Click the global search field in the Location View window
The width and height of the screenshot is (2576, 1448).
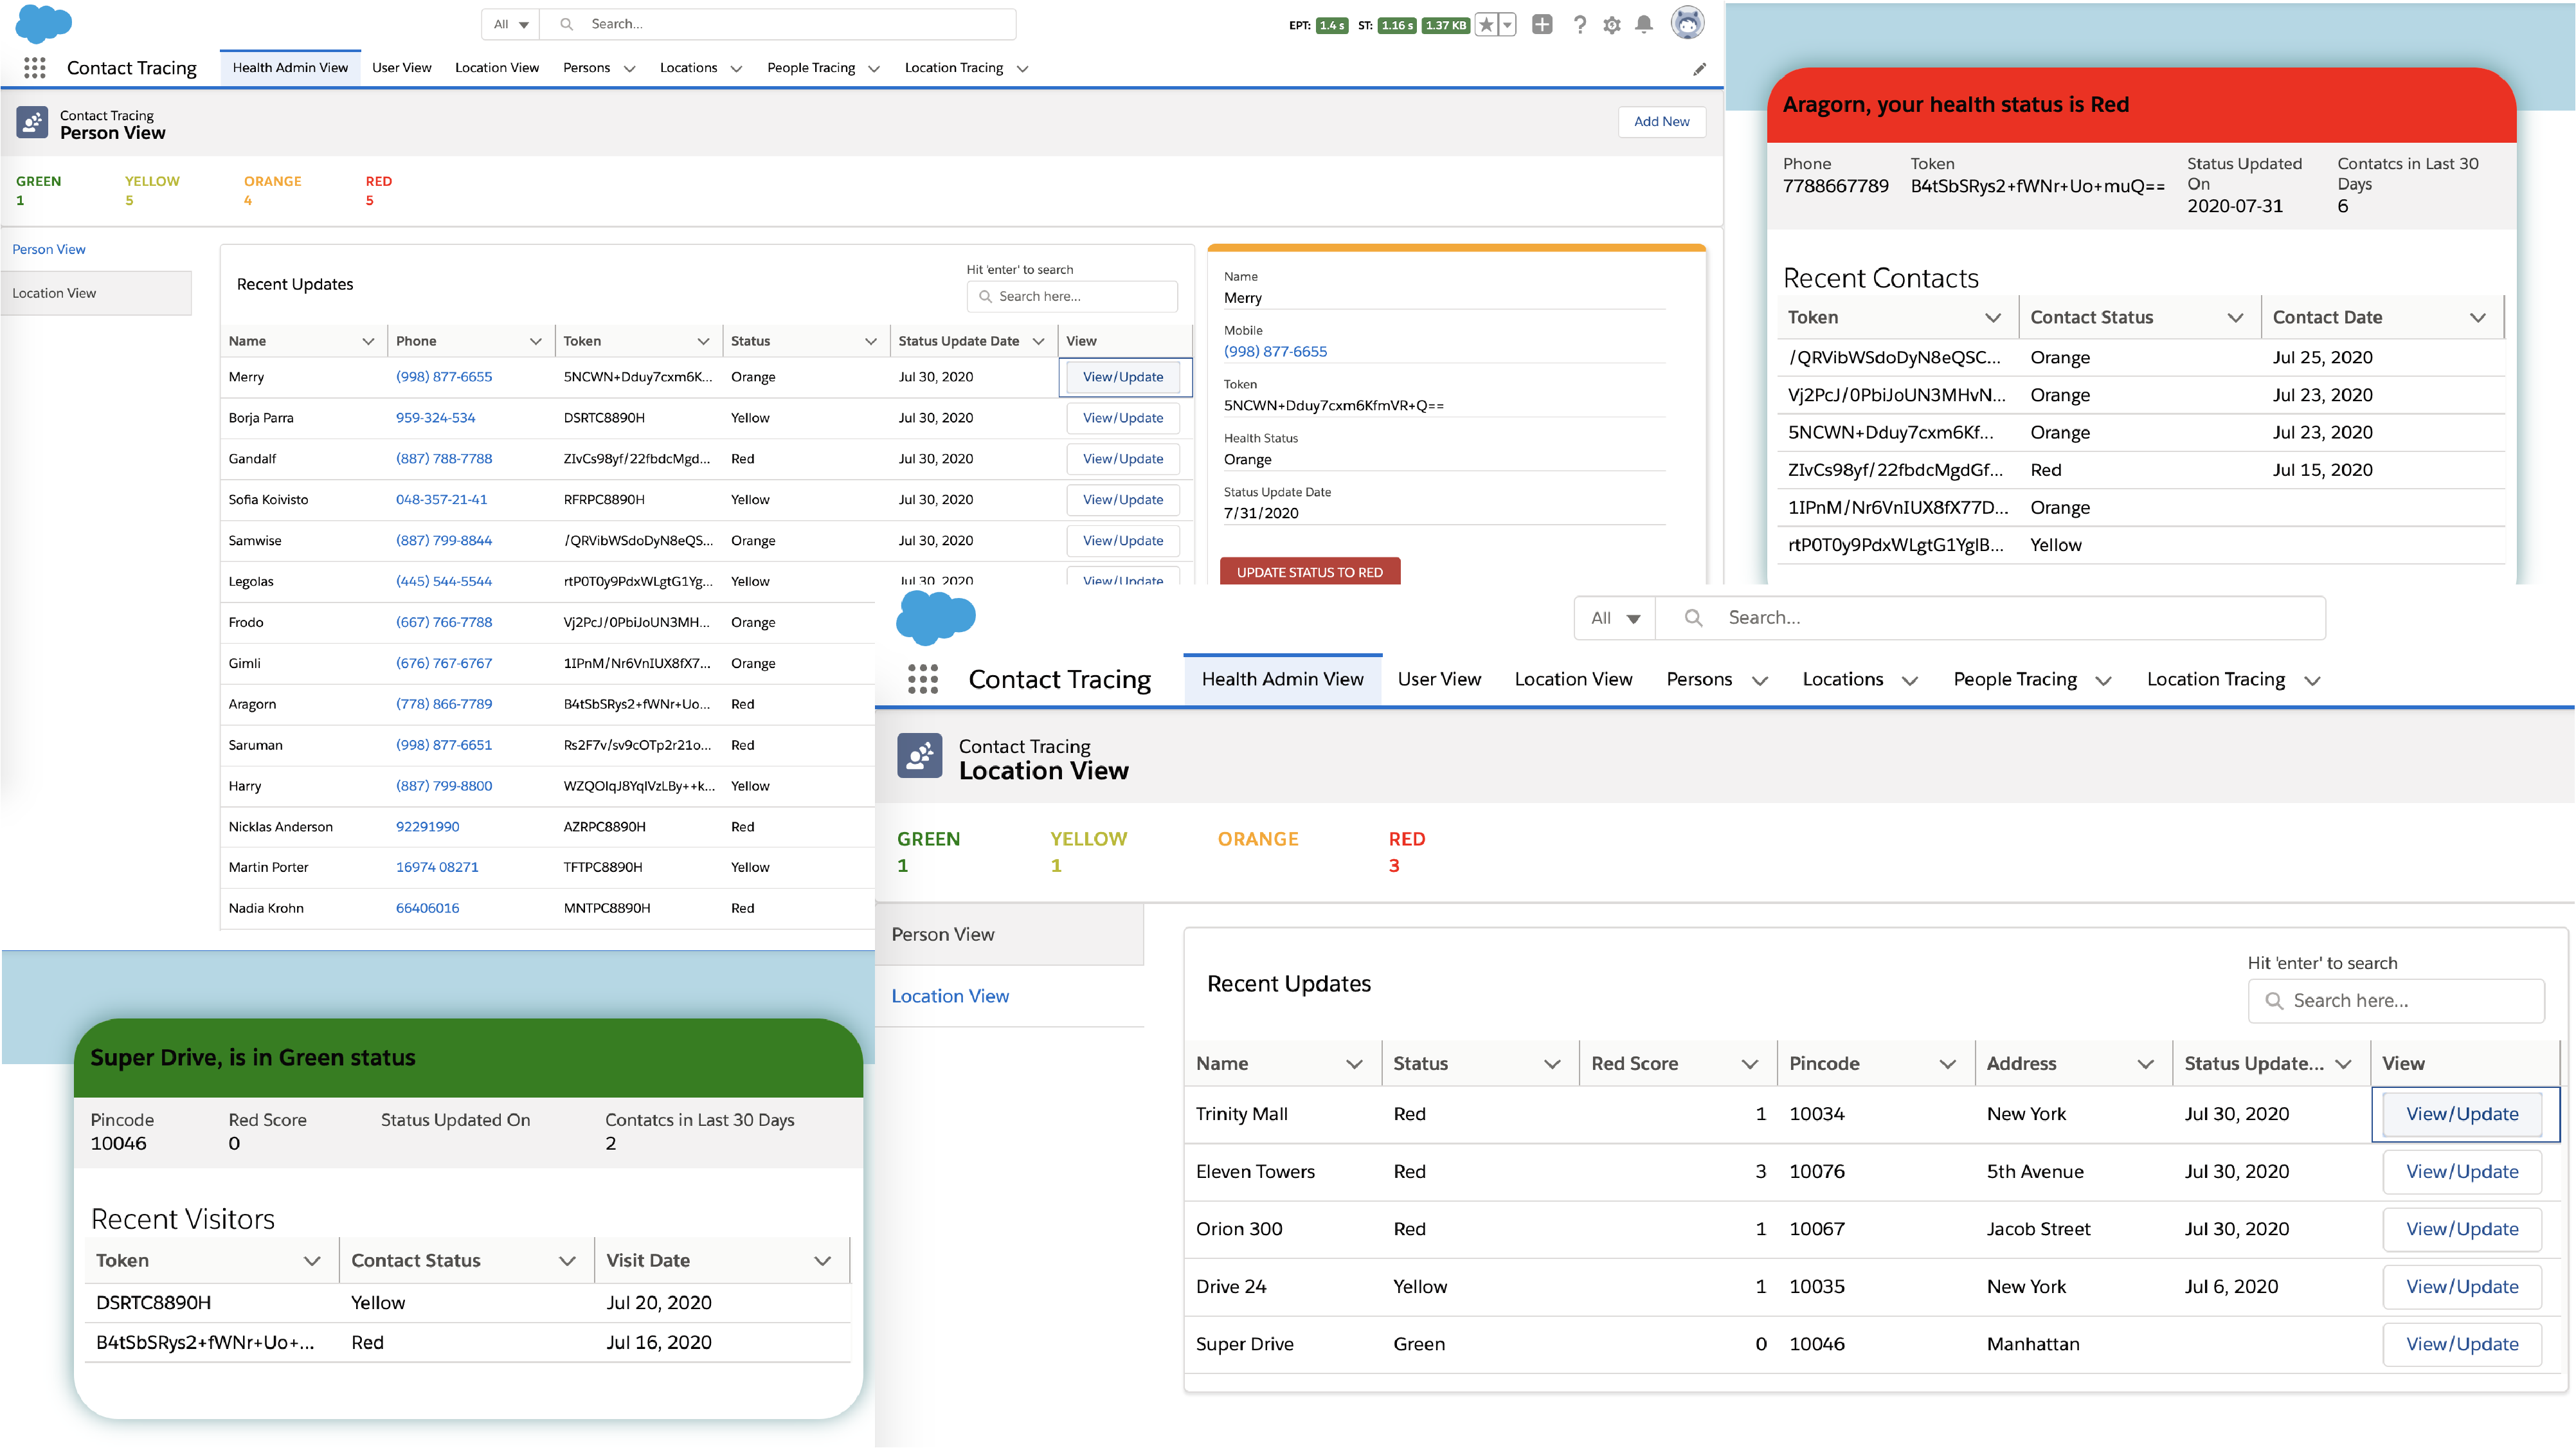(1990, 618)
